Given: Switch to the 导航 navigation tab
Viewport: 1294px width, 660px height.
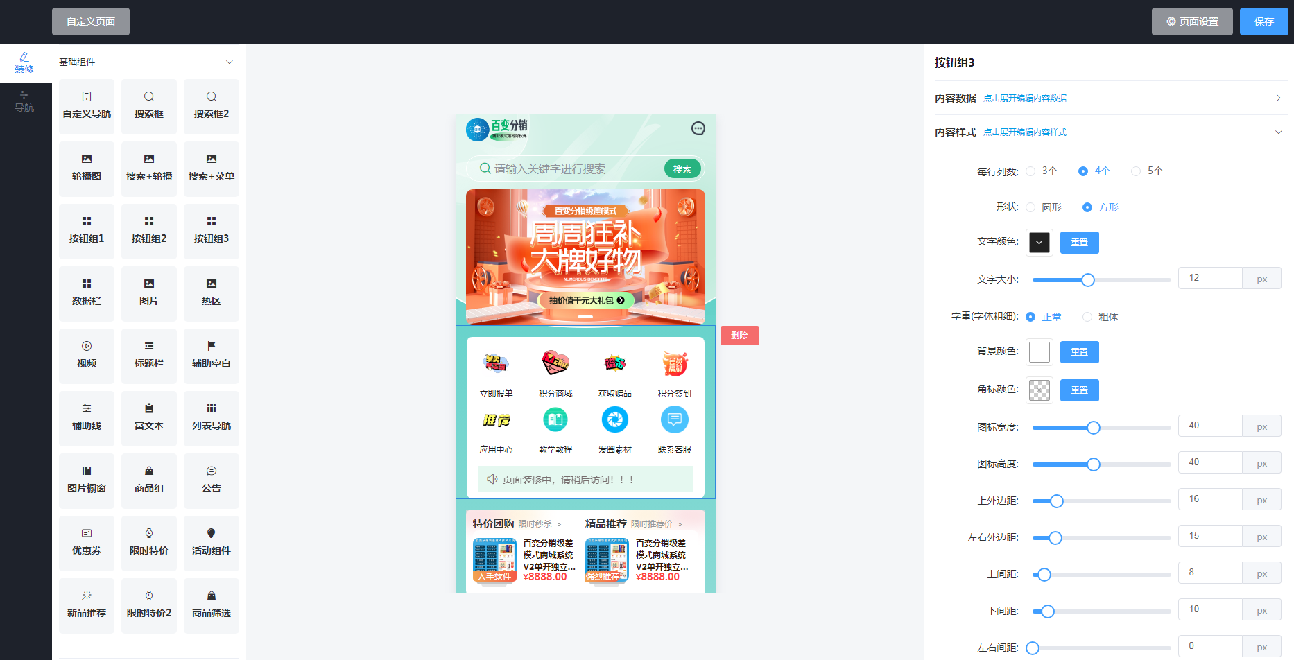Looking at the screenshot, I should (x=25, y=101).
